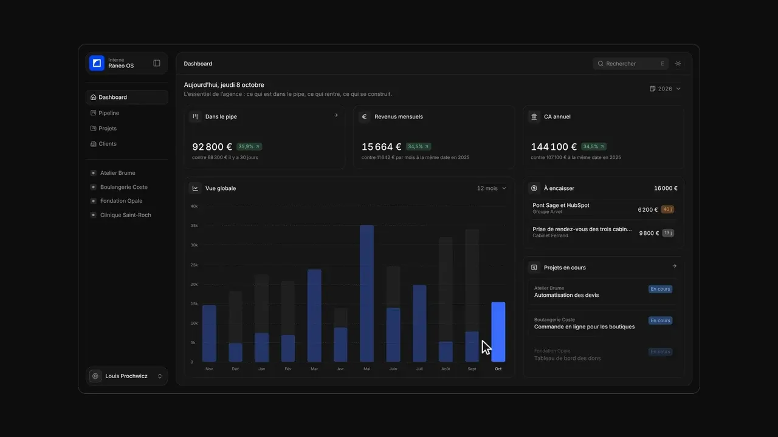Click the 15 664 € monthly revenue value
The width and height of the screenshot is (778, 437).
point(382,147)
